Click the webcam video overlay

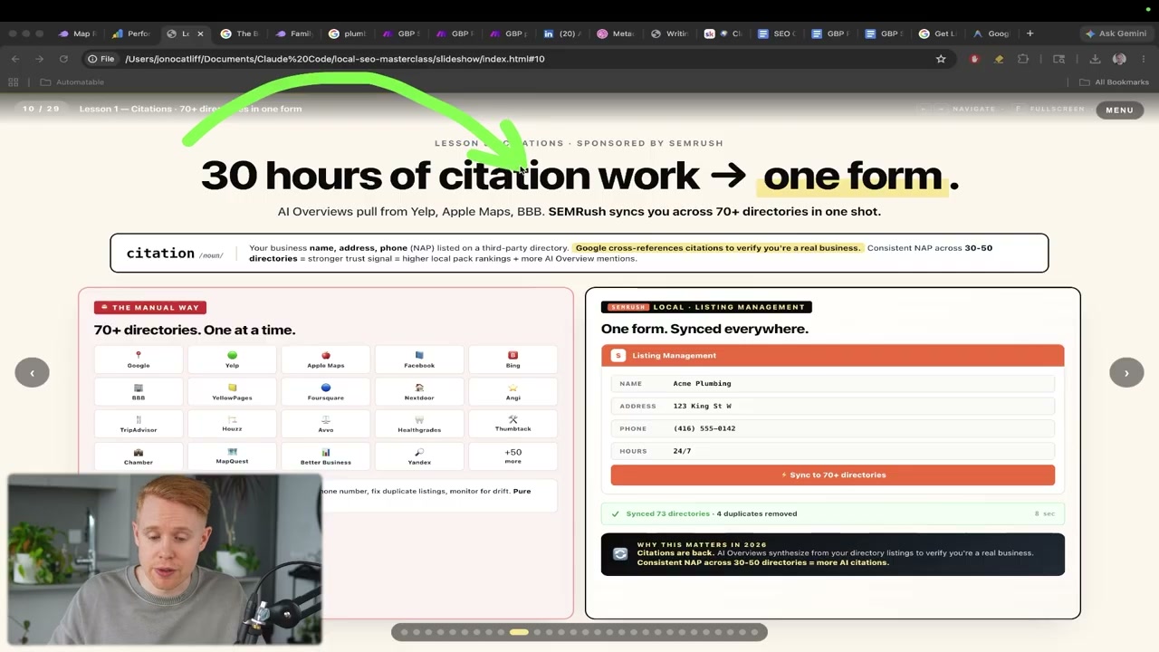pos(165,560)
